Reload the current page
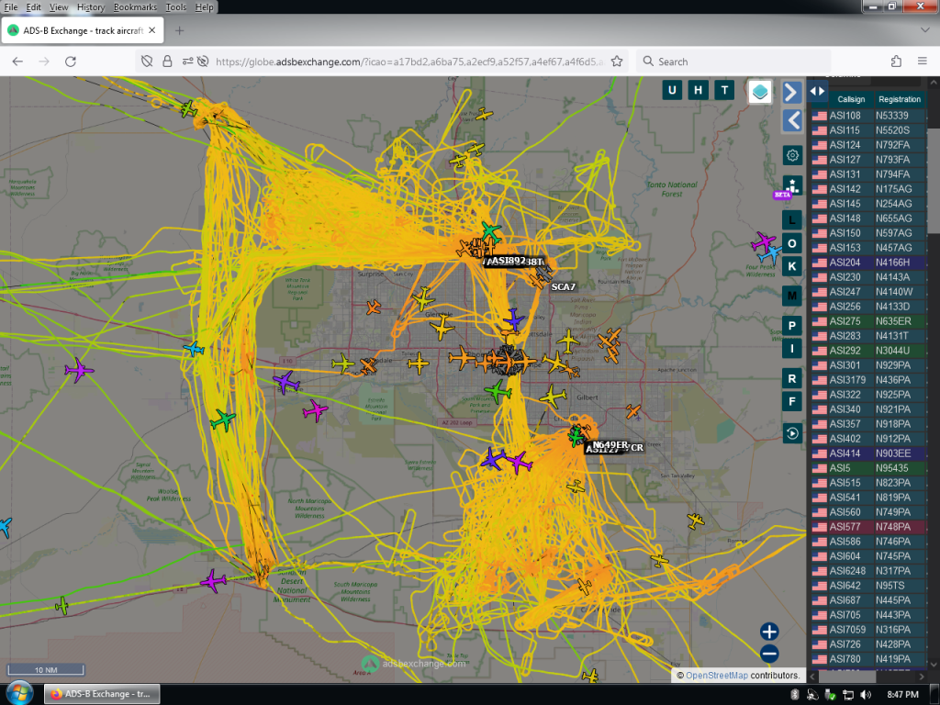This screenshot has height=705, width=940. 70,62
